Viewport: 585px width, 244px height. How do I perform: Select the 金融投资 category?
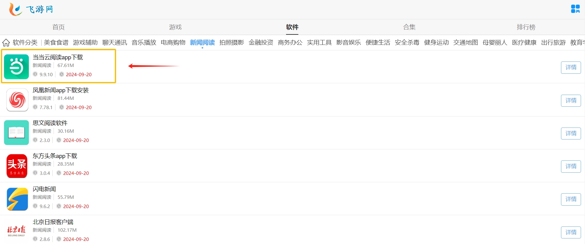point(261,42)
